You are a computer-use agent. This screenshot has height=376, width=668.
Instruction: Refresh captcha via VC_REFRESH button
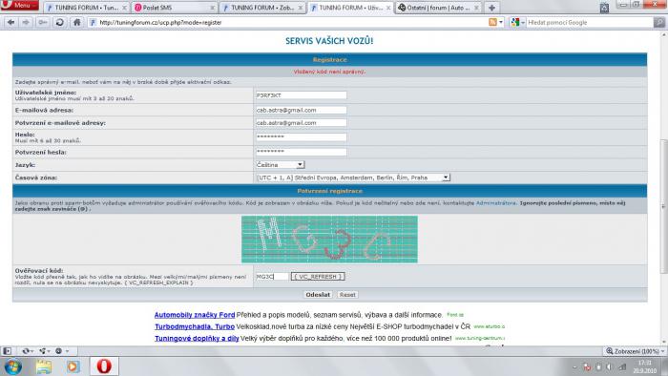pyautogui.click(x=318, y=277)
